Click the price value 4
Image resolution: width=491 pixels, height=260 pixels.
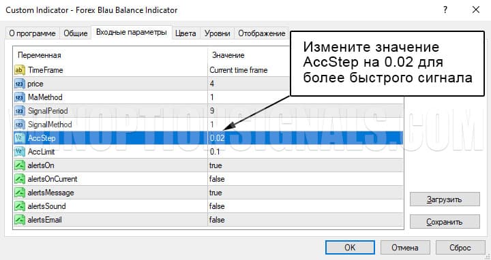click(x=212, y=84)
